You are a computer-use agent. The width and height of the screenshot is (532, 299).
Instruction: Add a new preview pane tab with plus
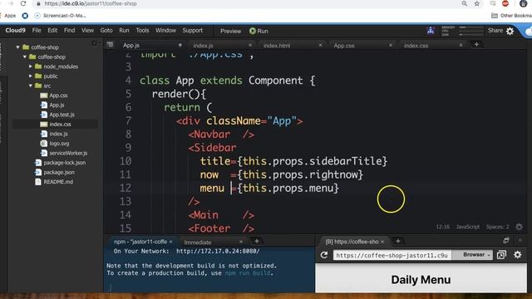398,241
